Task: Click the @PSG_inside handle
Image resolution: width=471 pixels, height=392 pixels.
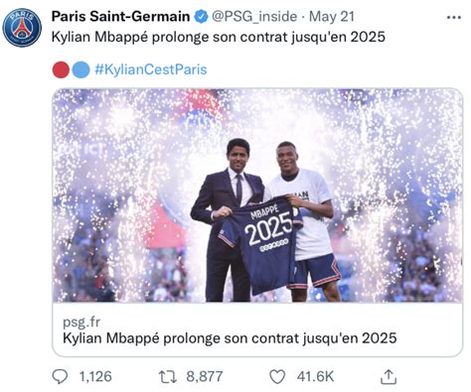Action: click(254, 17)
